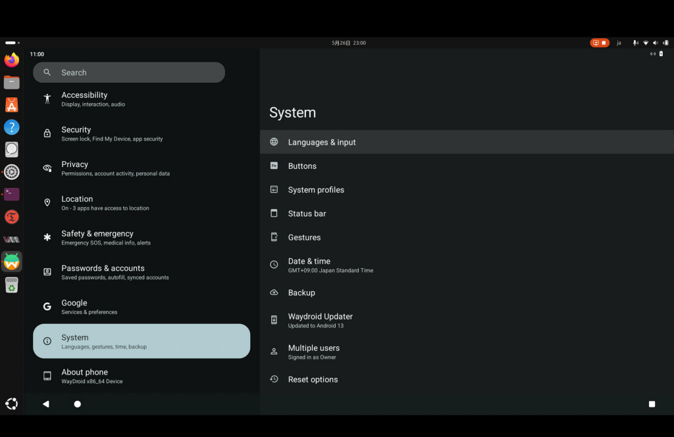Launch Waydroid from the dock
The image size is (674, 437).
[x=12, y=262]
